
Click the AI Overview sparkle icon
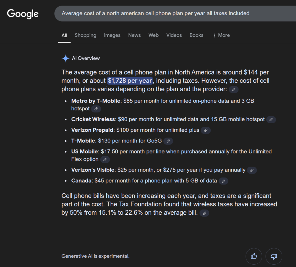[x=65, y=58]
